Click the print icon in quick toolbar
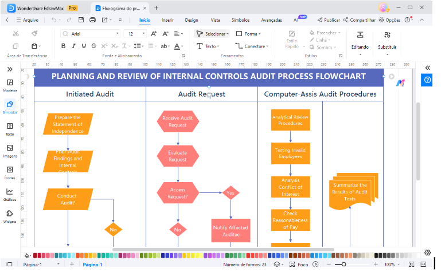 (92, 20)
